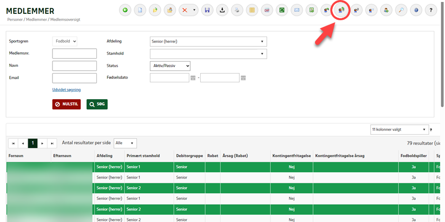Click the green SØG button
The width and height of the screenshot is (445, 222).
coord(97,104)
